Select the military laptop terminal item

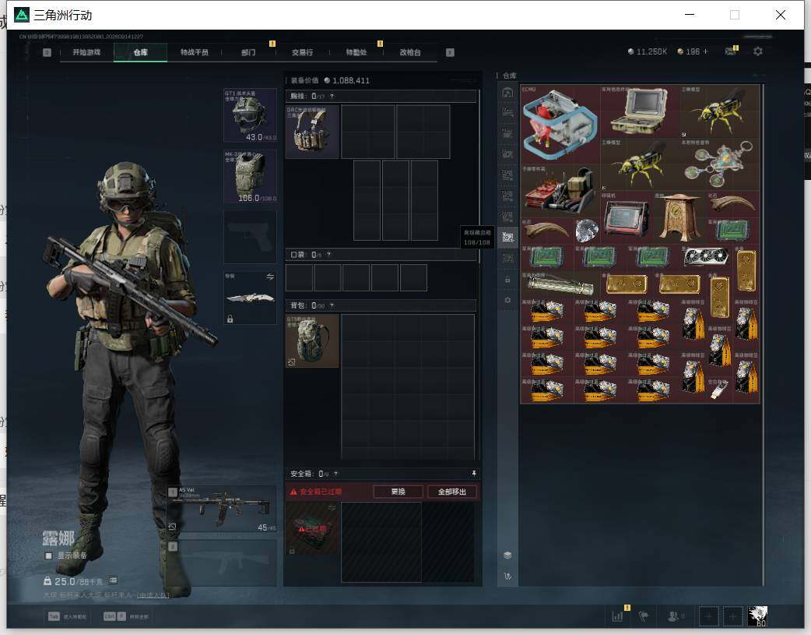(x=640, y=111)
